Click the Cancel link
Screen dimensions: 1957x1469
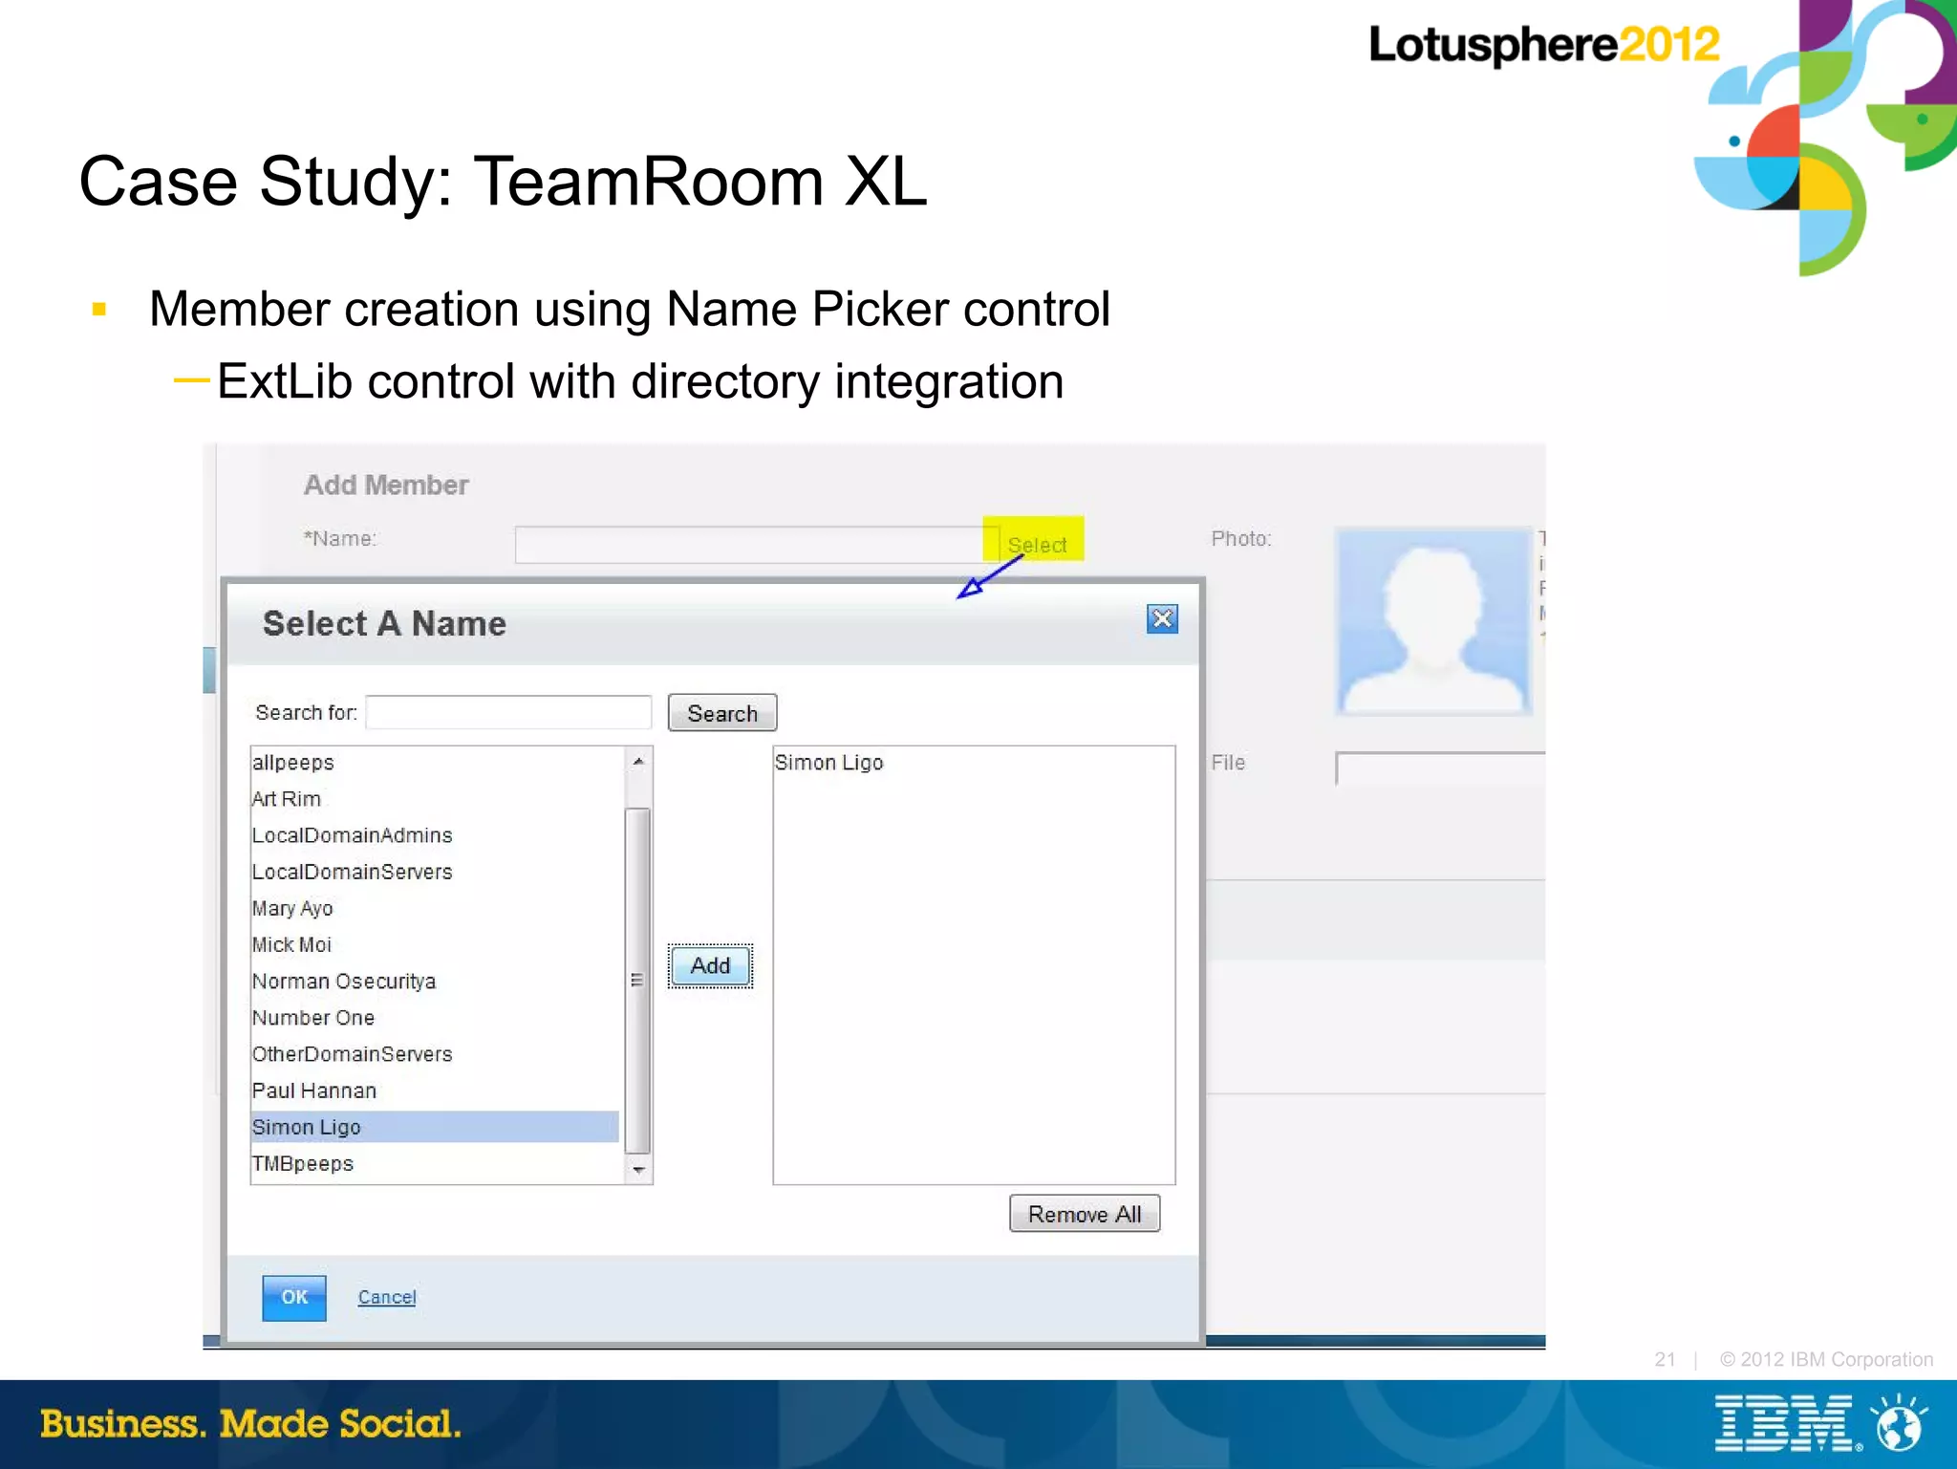(387, 1297)
